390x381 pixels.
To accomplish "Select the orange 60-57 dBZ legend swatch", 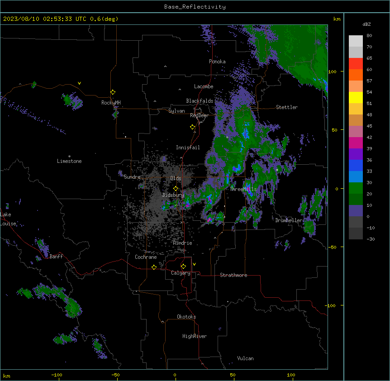I will [x=356, y=75].
